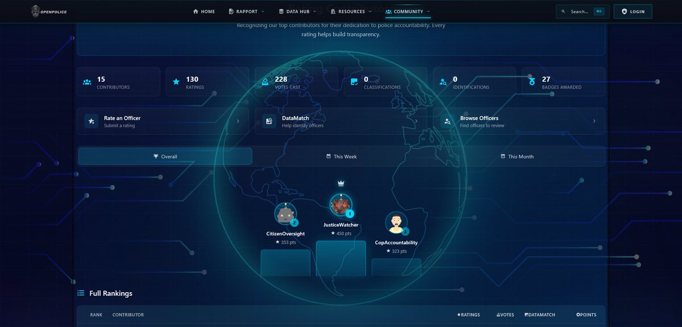Switch to the This Month tab
Image resolution: width=682 pixels, height=327 pixels.
point(517,157)
